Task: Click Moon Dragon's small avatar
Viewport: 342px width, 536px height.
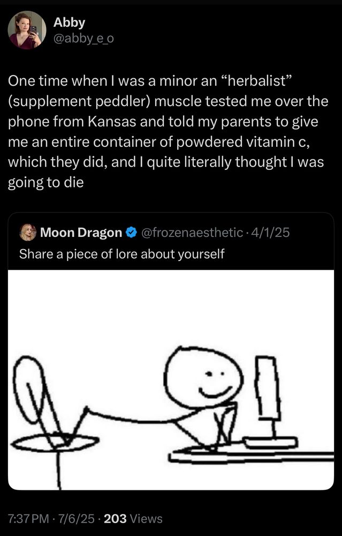Action: pos(28,232)
